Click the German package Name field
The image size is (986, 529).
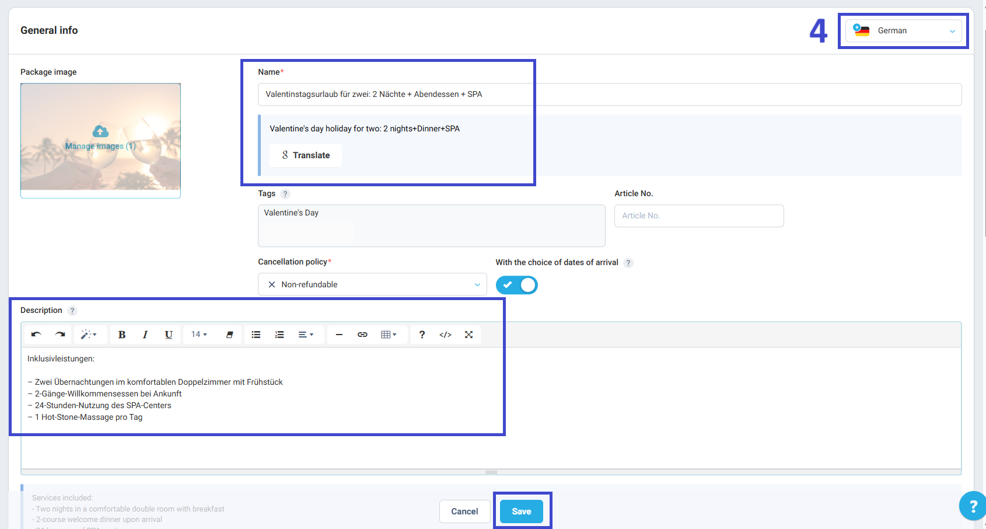pyautogui.click(x=610, y=95)
